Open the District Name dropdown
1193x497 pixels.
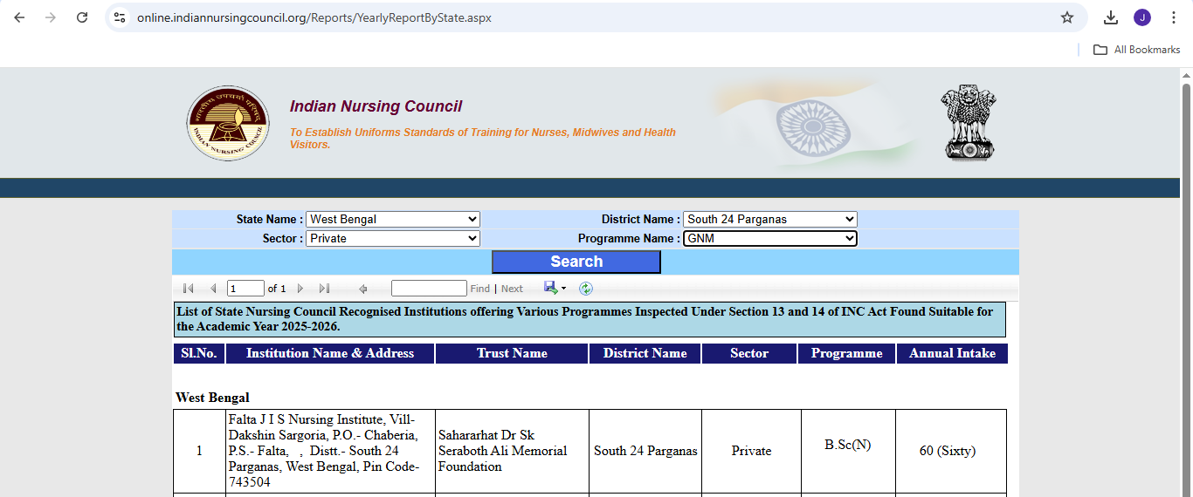click(769, 220)
